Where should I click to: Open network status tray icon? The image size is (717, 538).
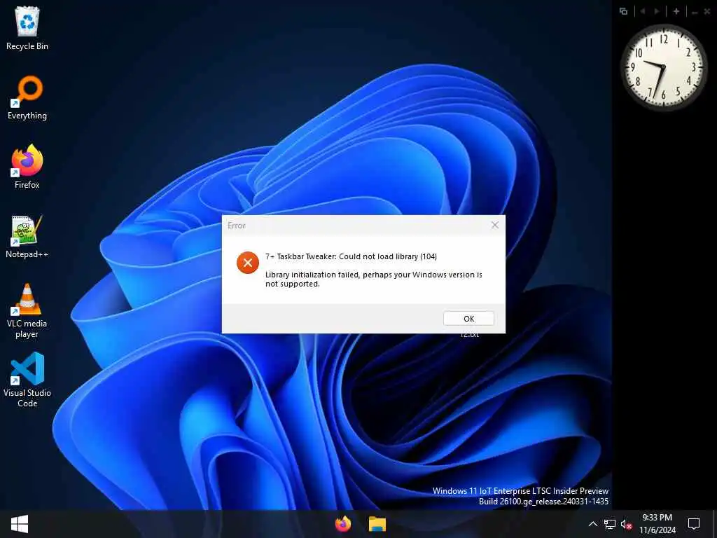point(610,524)
